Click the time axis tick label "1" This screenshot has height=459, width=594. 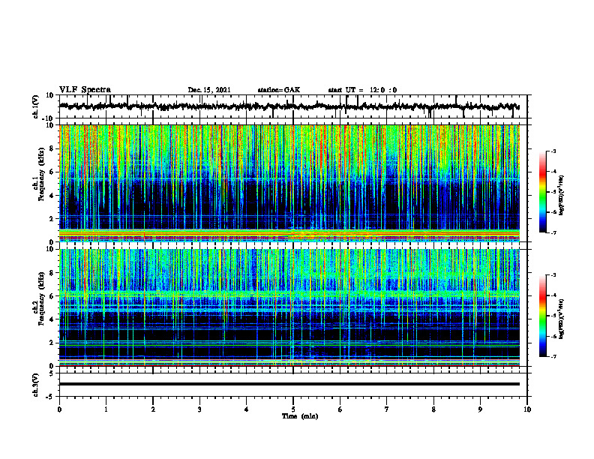pyautogui.click(x=106, y=409)
